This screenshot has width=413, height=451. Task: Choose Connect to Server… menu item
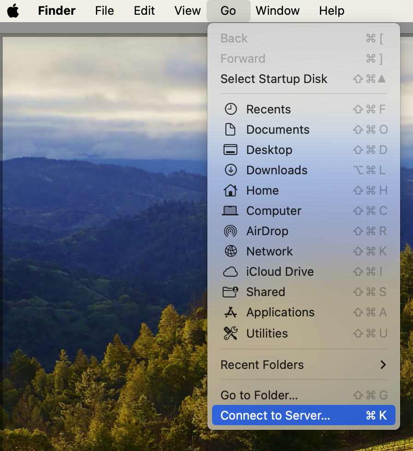click(x=275, y=415)
